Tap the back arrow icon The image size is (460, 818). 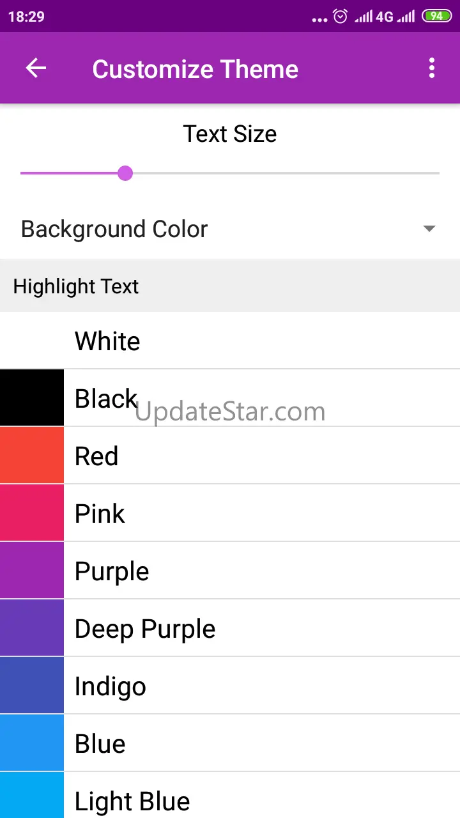tap(36, 68)
